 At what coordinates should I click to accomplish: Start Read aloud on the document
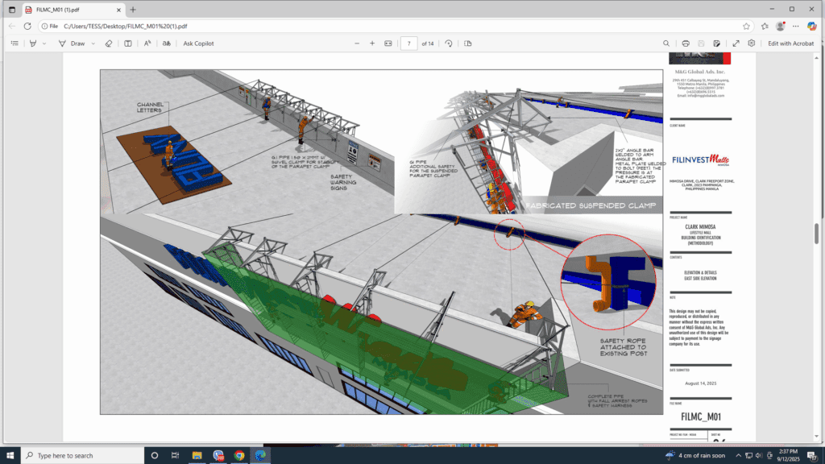tap(147, 43)
